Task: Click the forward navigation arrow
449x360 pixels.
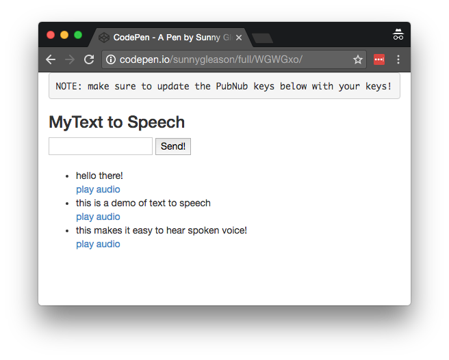Action: 69,59
